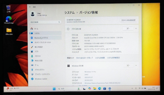Click the device name DESKTOP-AQ2NSIA header

click(74, 20)
